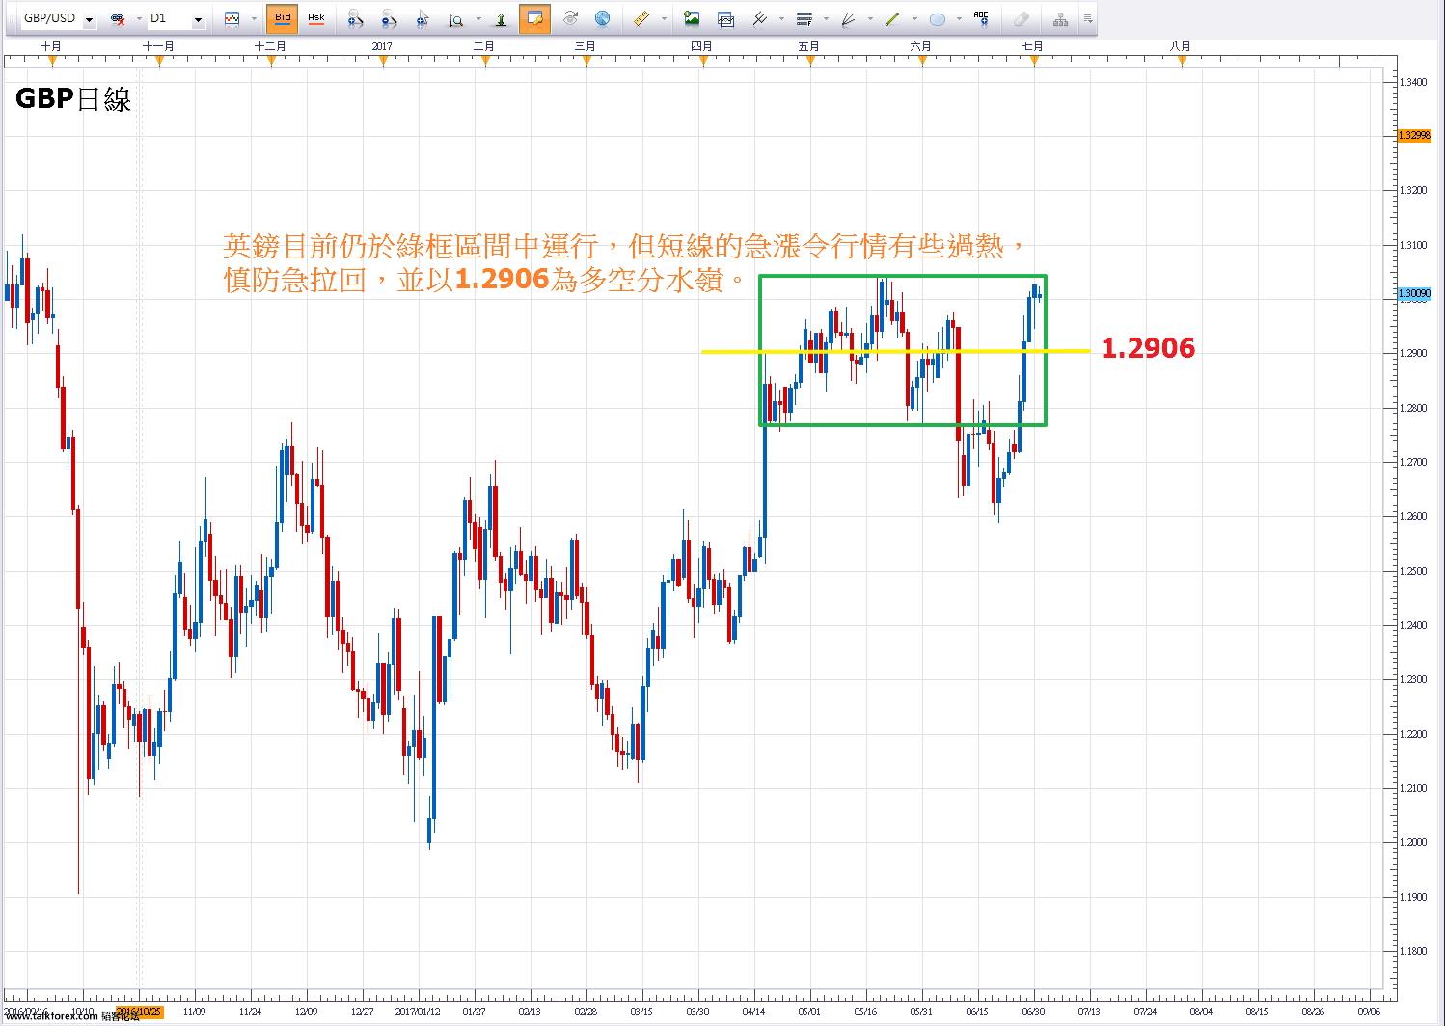Click the GBP日線 chart title label
Screen dimensions: 1445x1026
pos(73,98)
